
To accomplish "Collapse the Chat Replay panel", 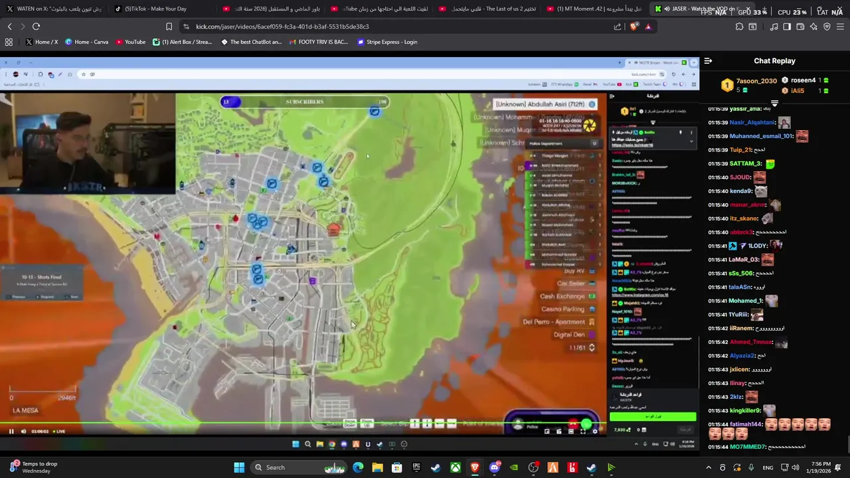I will [708, 60].
